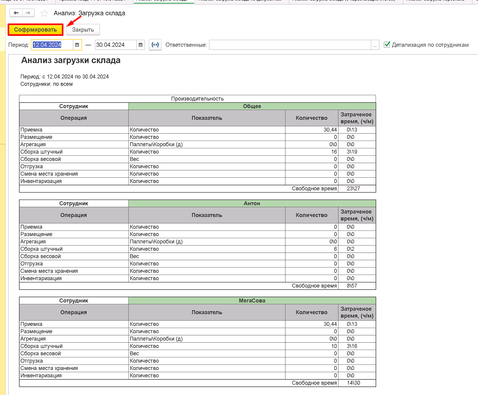
Task: Toggle Детализация по сотрудникам checkbox
Action: tap(387, 45)
